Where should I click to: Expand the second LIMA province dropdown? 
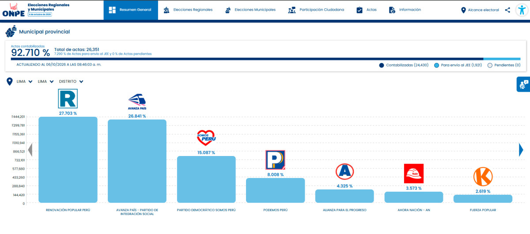(46, 82)
